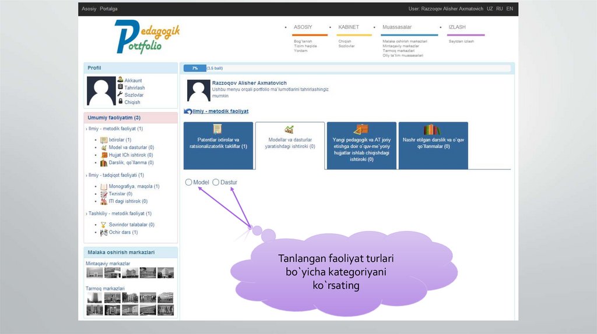Click the Umumiy faoliyatim (3) panel header
The height and width of the screenshot is (334, 597).
coord(131,118)
